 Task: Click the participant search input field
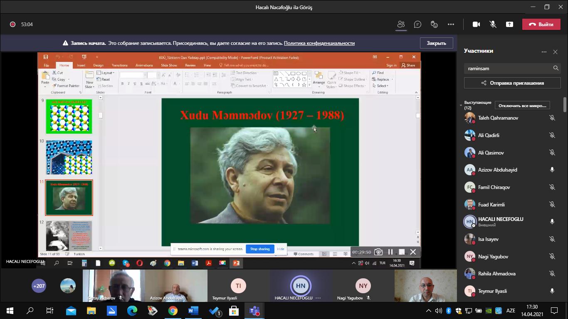507,68
